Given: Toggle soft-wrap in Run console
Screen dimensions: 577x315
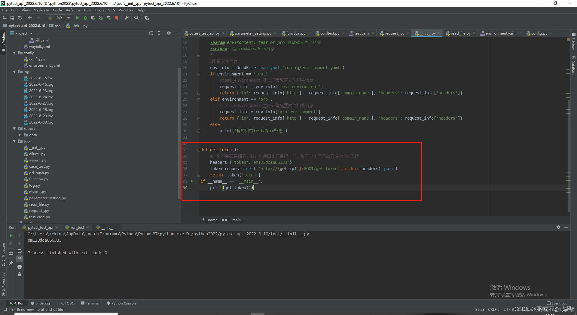Looking at the screenshot, I should (20, 251).
